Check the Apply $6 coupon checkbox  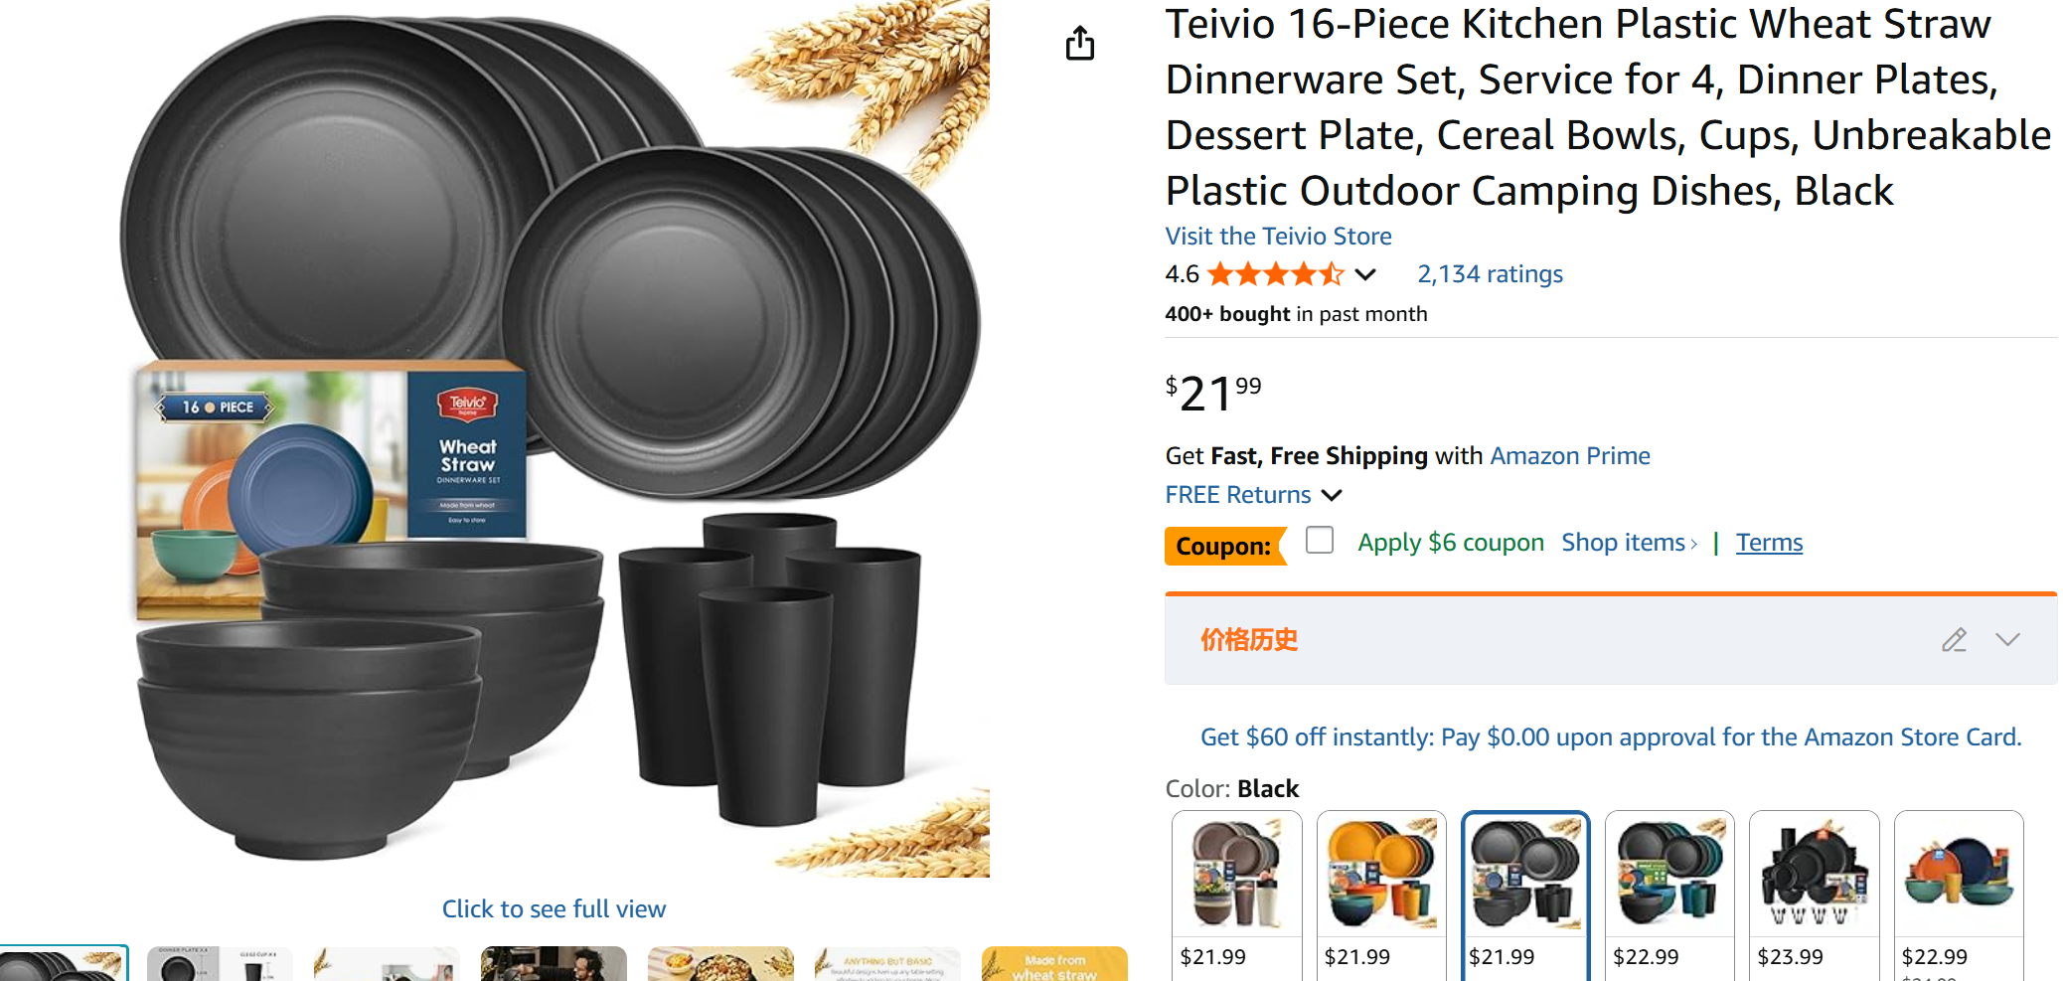pyautogui.click(x=1320, y=541)
